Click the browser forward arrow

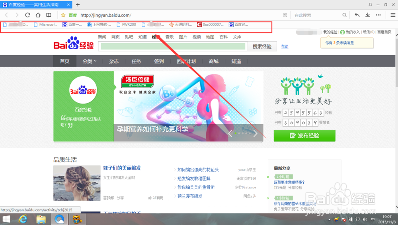(x=17, y=15)
